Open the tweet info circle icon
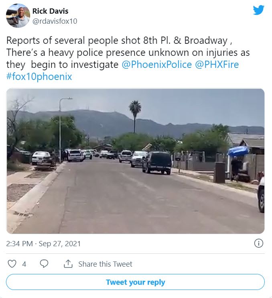 [258, 243]
